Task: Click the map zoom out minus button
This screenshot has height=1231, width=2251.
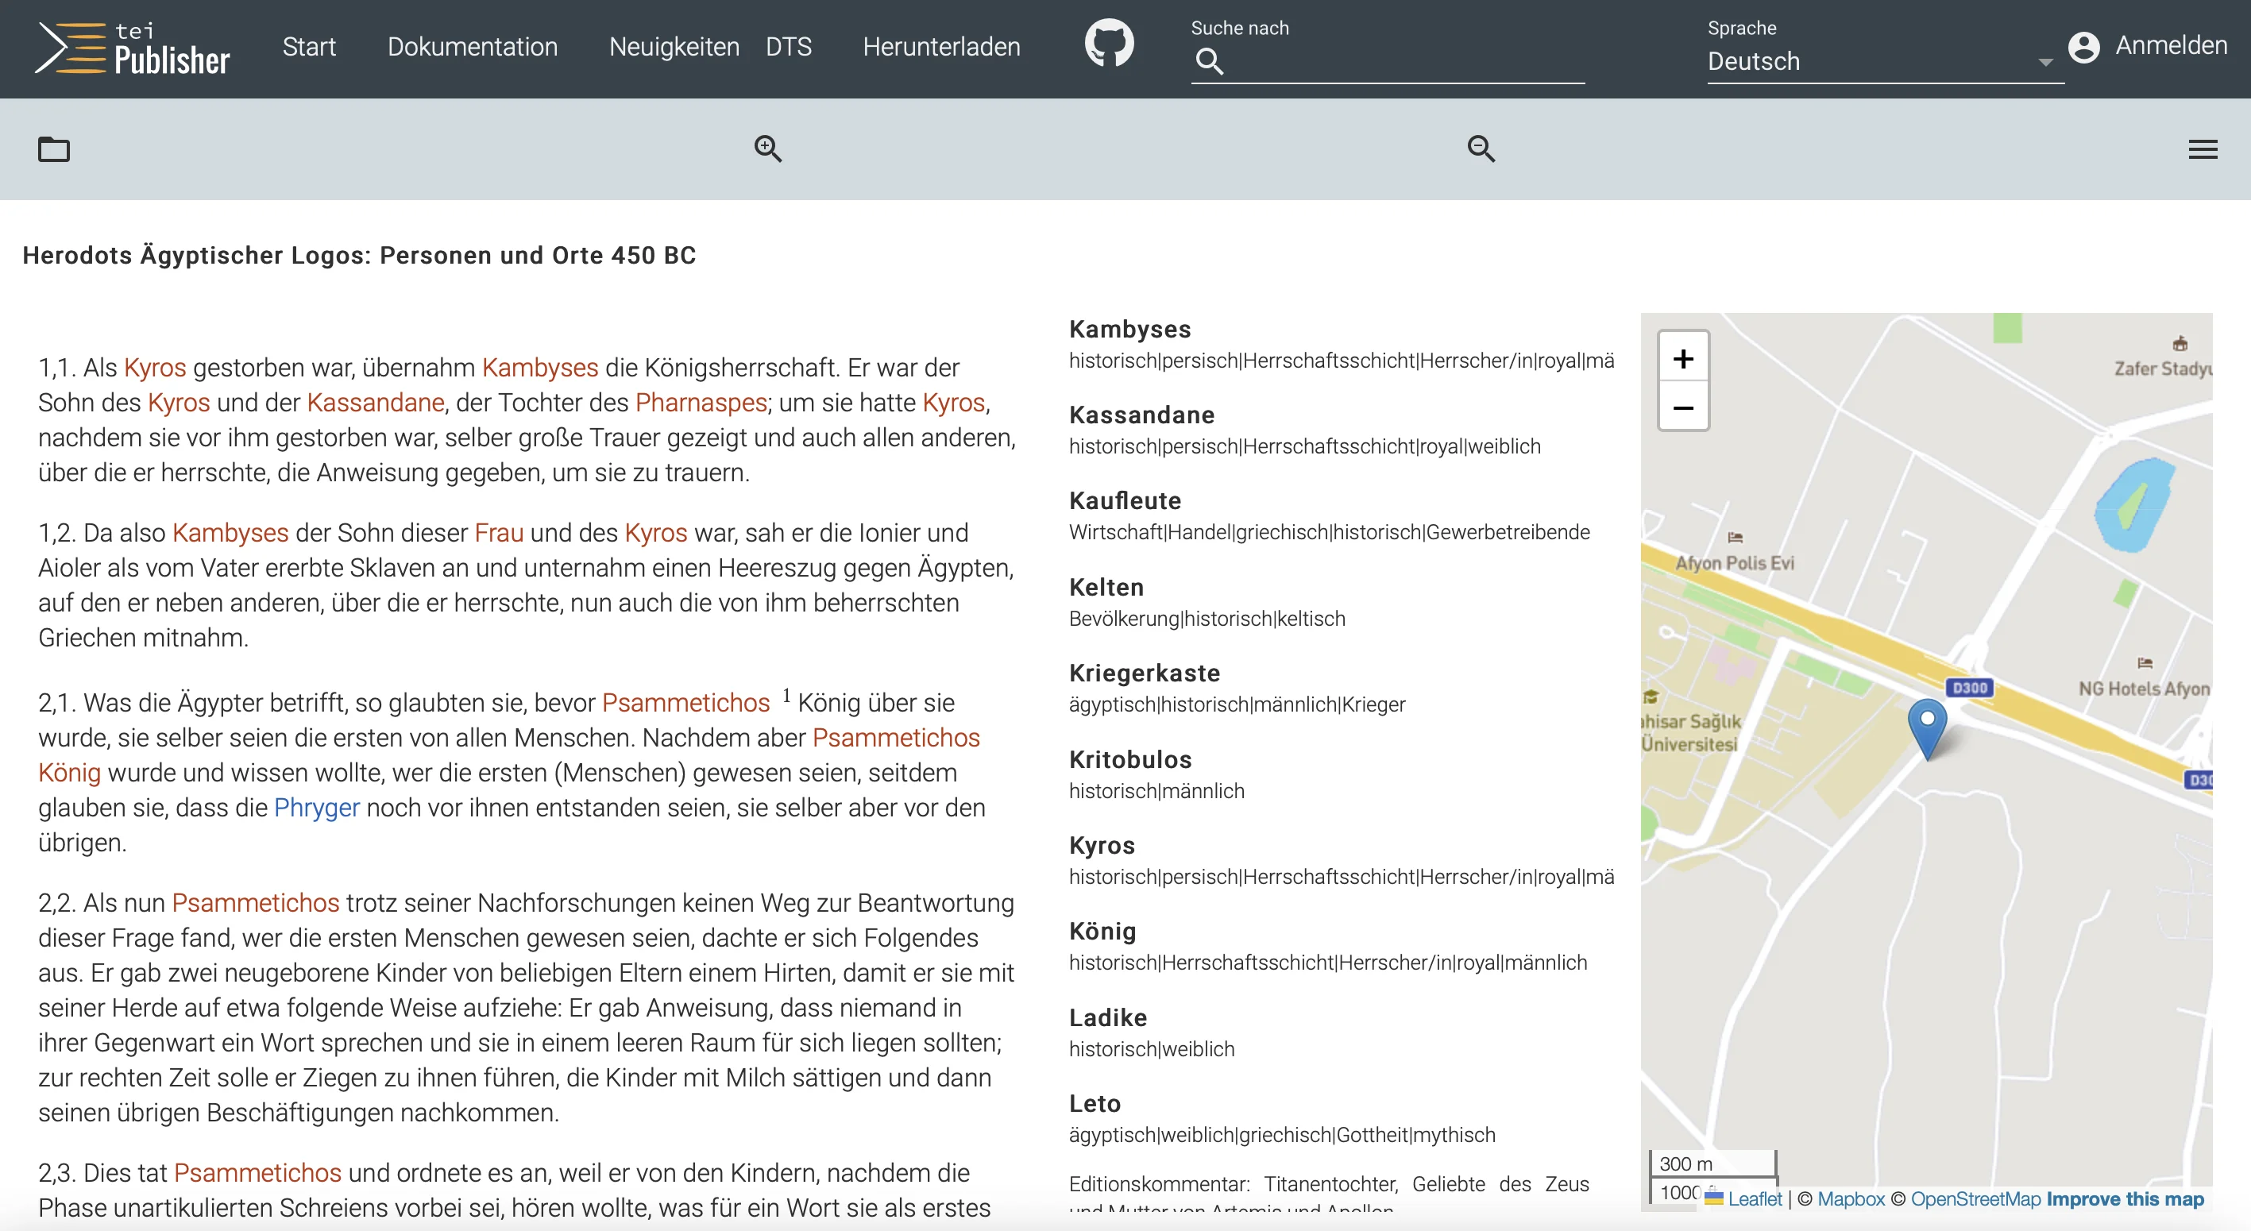Action: coord(1683,408)
